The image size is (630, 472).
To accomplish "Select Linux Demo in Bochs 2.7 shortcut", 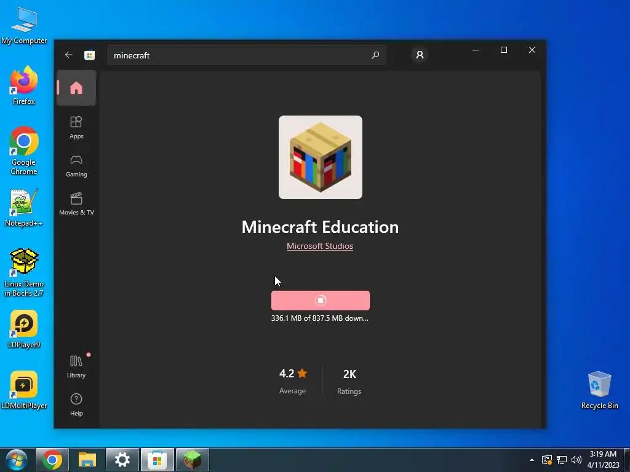I will pos(24,273).
